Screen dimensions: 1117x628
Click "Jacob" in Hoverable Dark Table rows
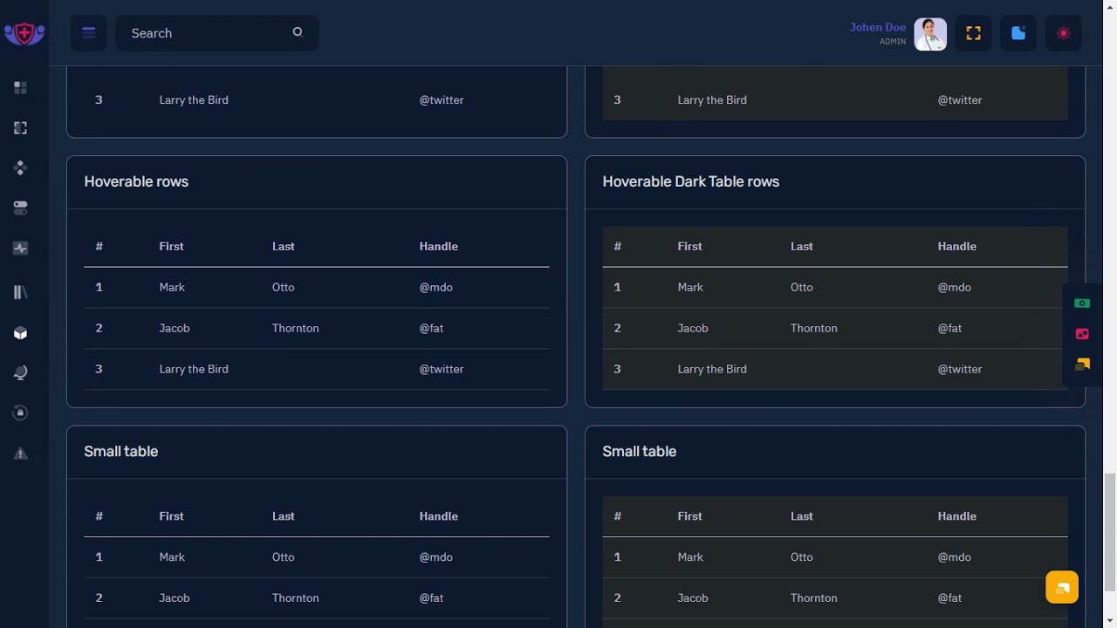tap(693, 328)
